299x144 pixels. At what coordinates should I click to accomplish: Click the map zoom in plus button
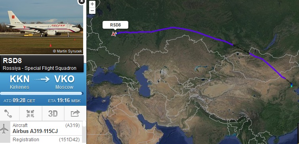tap(92, 4)
